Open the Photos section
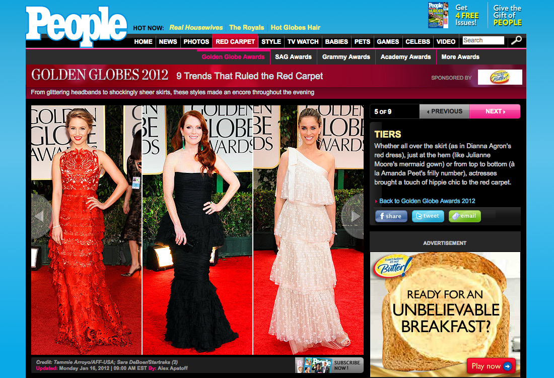The height and width of the screenshot is (378, 554). [x=196, y=42]
